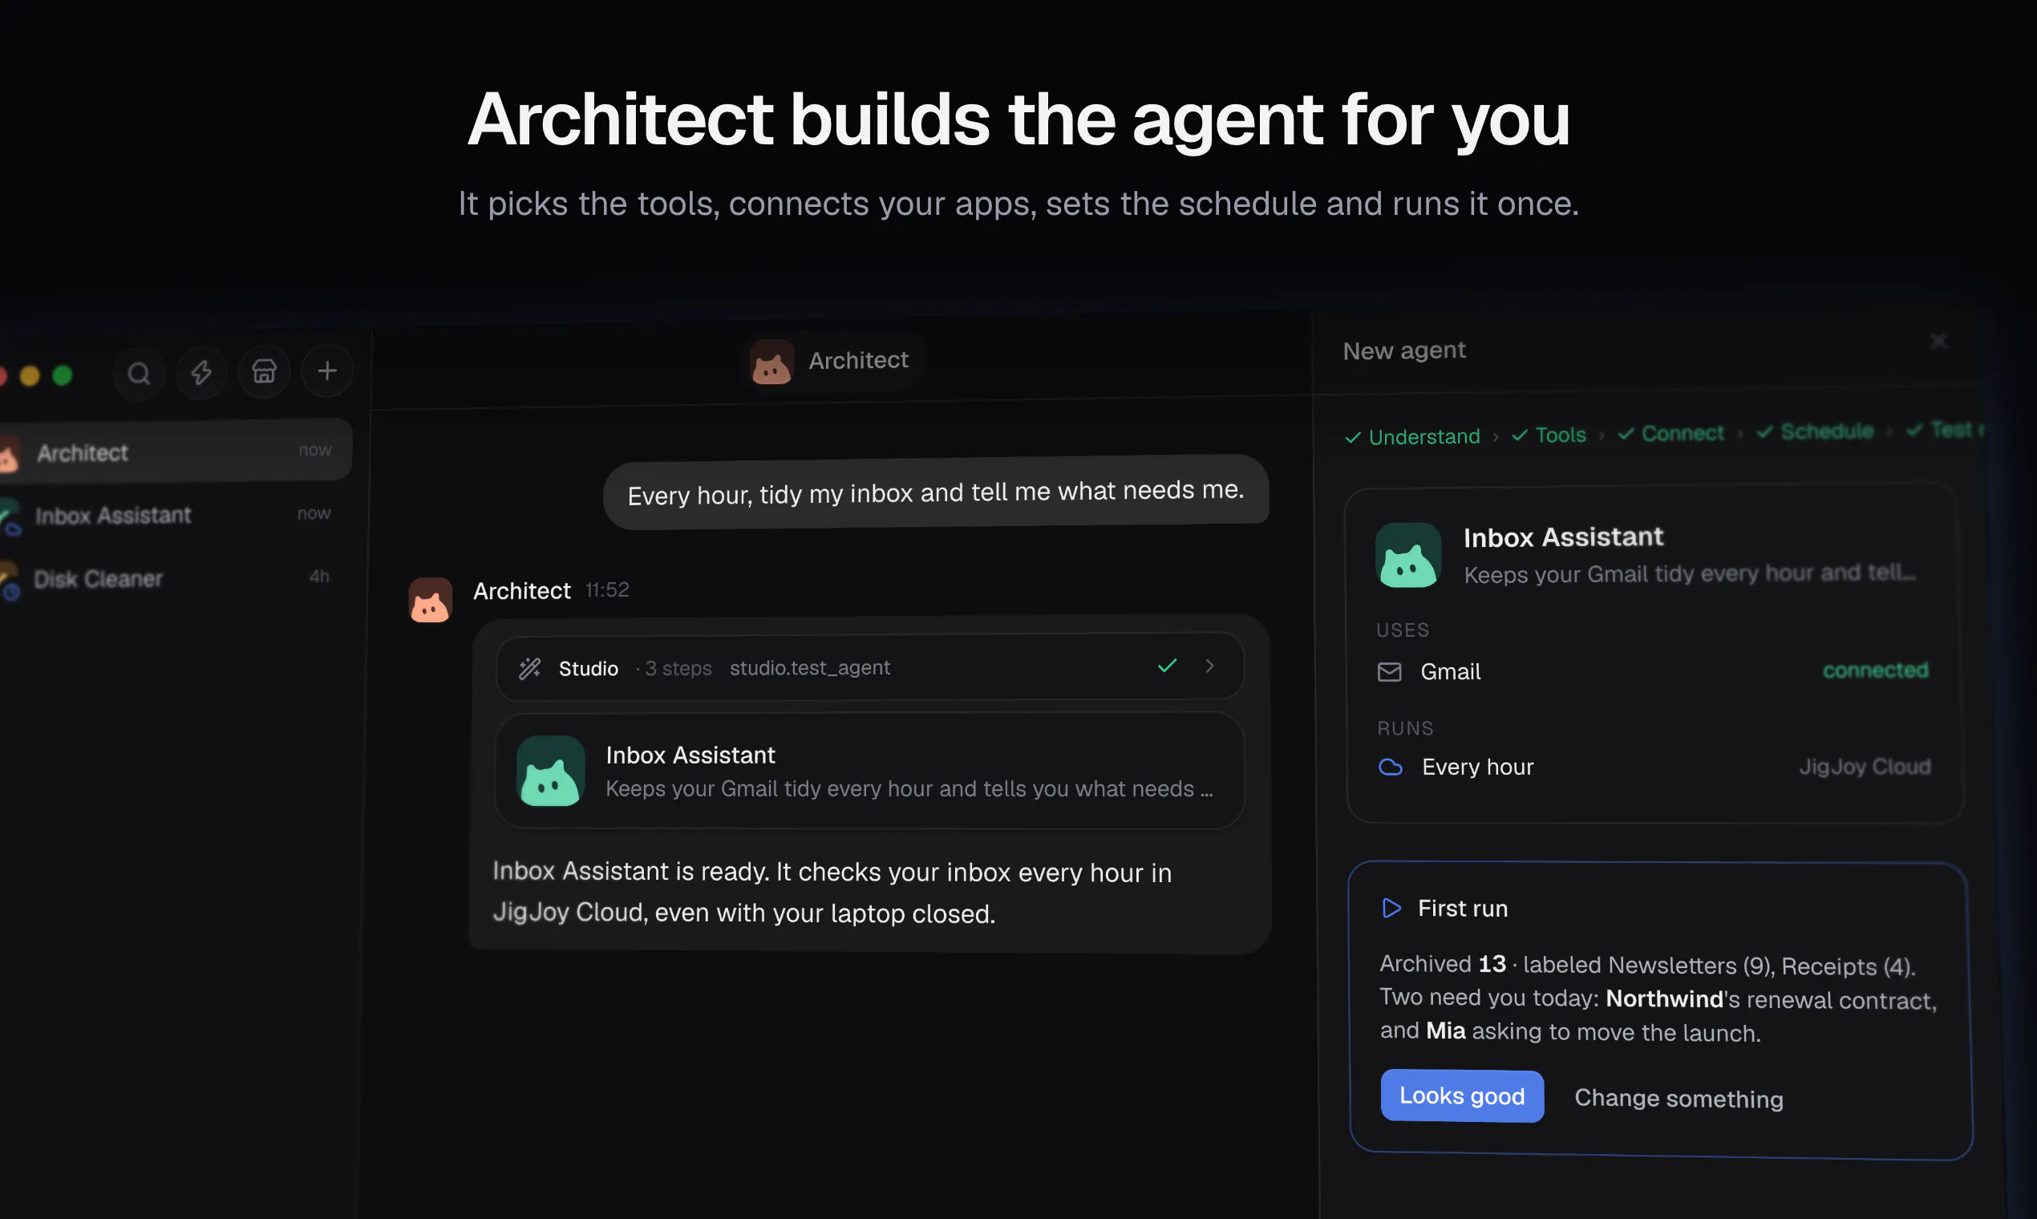Go to the Connect step

click(x=1671, y=434)
